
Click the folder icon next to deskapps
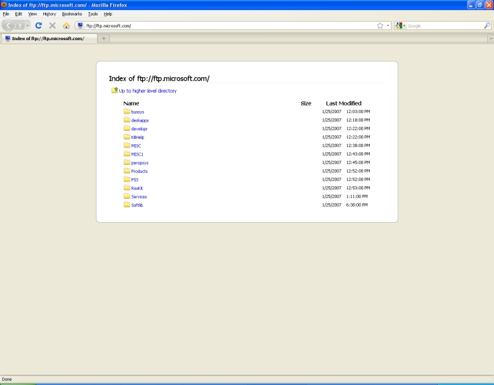[x=127, y=120]
